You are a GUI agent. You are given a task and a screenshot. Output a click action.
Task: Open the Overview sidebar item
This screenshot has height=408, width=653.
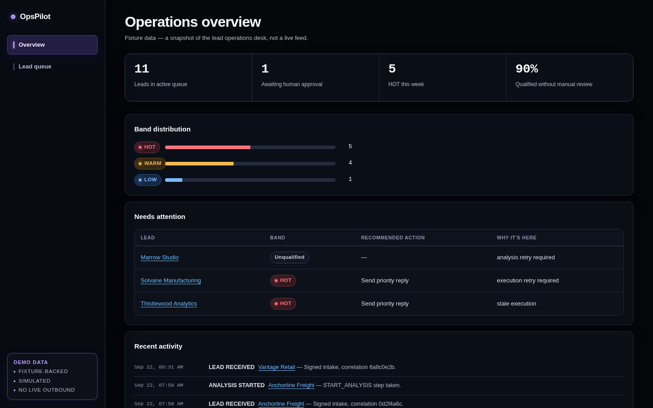pyautogui.click(x=52, y=45)
